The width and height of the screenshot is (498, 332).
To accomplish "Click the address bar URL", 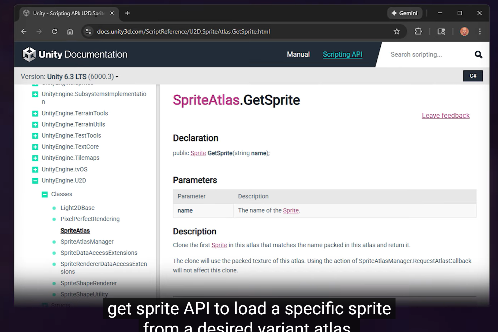I will point(183,32).
